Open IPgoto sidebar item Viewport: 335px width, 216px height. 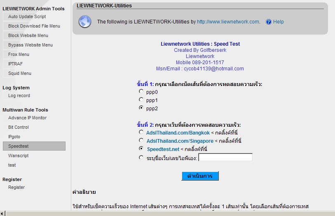click(14, 137)
